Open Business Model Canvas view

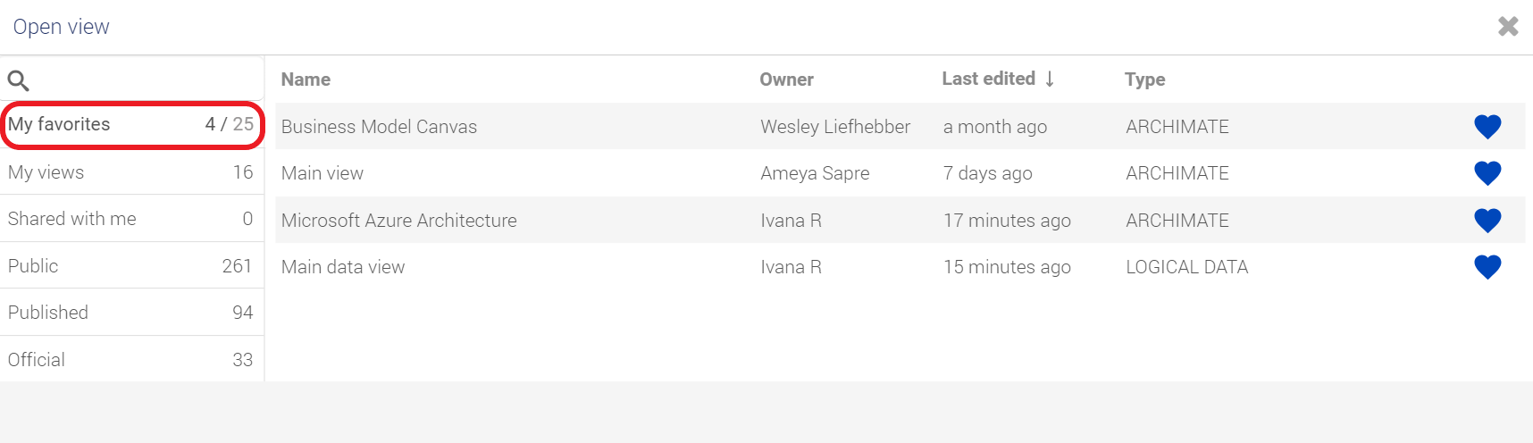coord(379,127)
